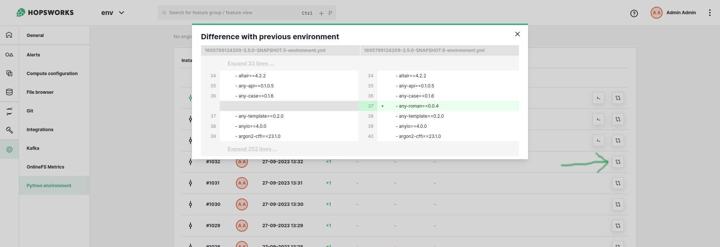Screen dimensions: 720x247
Task: Open Compute configuration settings
Action: click(52, 74)
